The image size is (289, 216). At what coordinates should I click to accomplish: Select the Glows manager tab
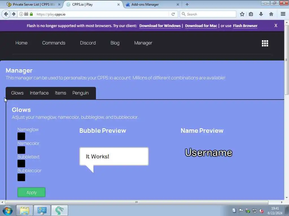click(x=17, y=93)
